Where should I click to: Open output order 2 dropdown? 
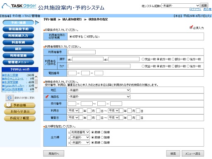click(x=80, y=137)
